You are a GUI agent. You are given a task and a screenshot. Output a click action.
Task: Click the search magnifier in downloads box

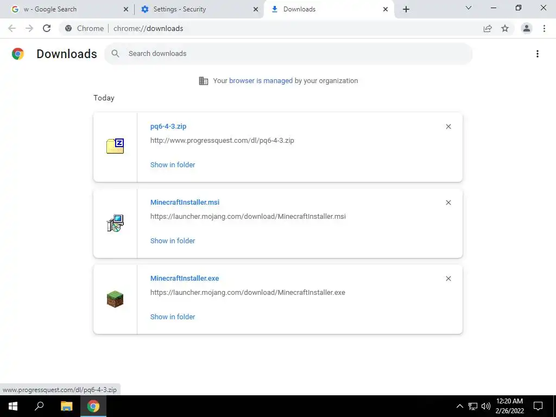[115, 54]
